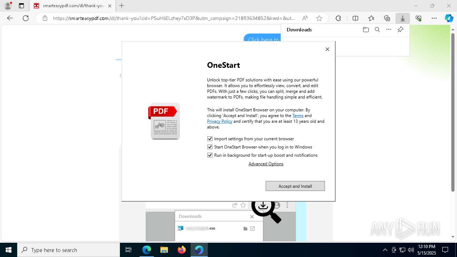This screenshot has height=257, width=457.
Task: Click the browser Back arrow
Action: tap(10, 18)
